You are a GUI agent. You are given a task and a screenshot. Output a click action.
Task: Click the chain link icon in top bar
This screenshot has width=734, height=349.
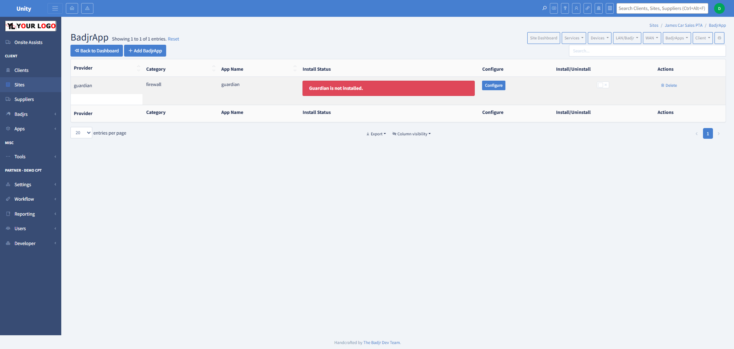(x=587, y=8)
